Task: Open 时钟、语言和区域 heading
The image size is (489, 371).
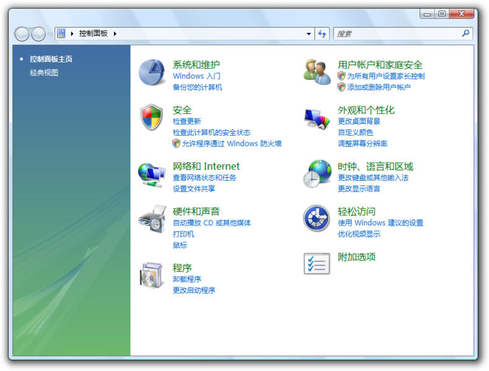Action: click(376, 166)
